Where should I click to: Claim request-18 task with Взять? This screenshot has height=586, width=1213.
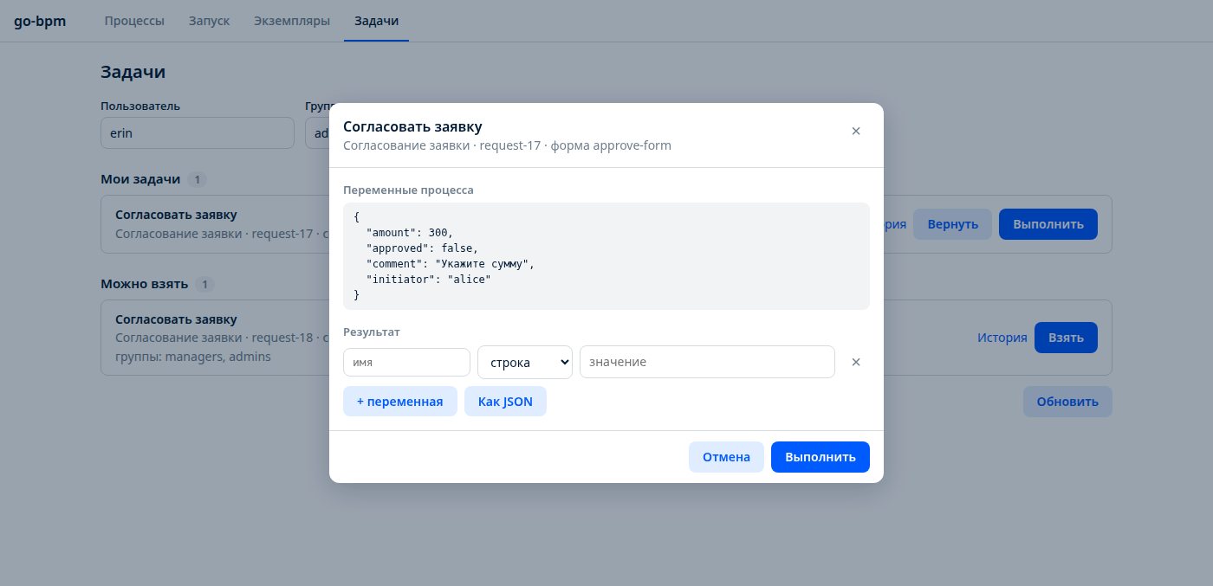[1066, 338]
